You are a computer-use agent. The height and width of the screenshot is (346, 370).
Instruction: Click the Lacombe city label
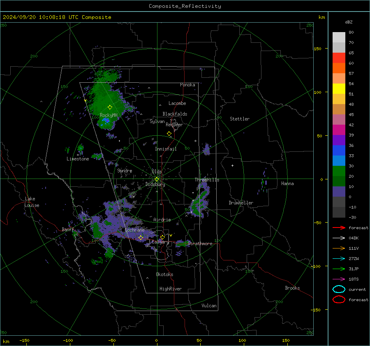177,103
